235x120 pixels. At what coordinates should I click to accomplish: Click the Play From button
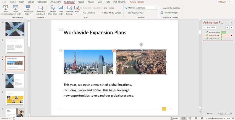coord(210,27)
